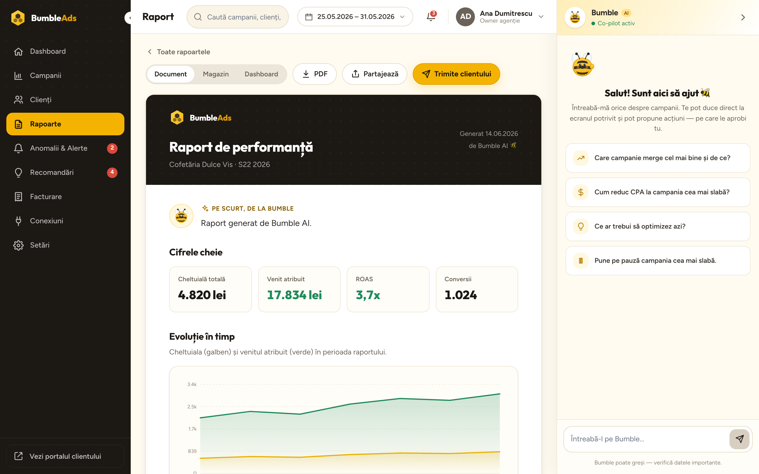Click the Conversii 1.024 card

click(477, 289)
